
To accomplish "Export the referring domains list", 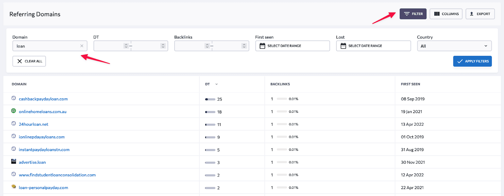I will 480,14.
